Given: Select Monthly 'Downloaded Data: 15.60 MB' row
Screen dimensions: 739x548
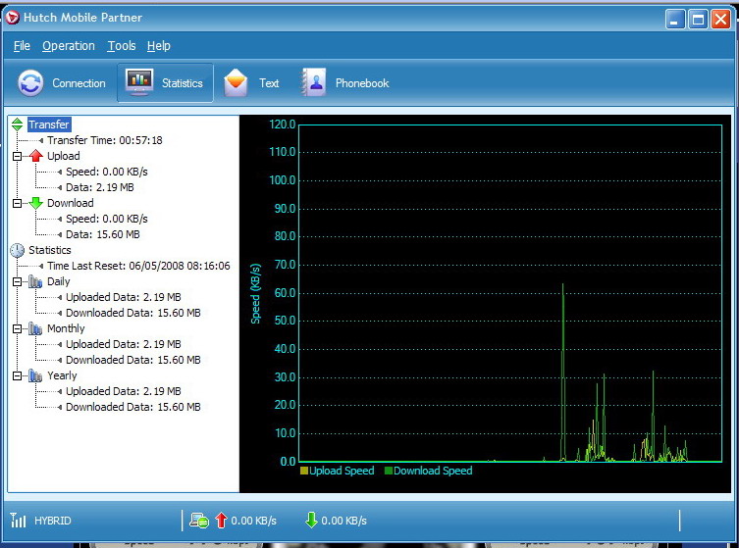Looking at the screenshot, I should coord(133,360).
